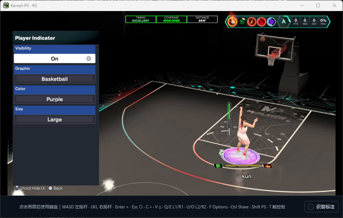Click the Hold Hide UI button icon
The height and width of the screenshot is (218, 343).
pos(17,188)
